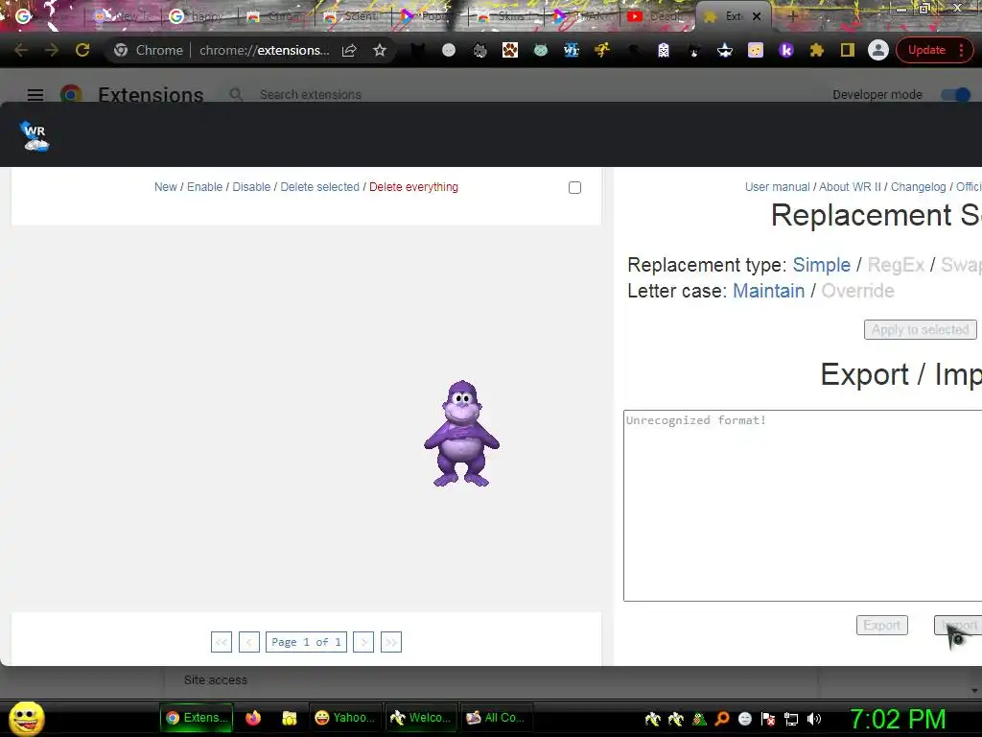Image resolution: width=982 pixels, height=737 pixels.
Task: Bookmark this page with the star icon
Action: pos(380,50)
